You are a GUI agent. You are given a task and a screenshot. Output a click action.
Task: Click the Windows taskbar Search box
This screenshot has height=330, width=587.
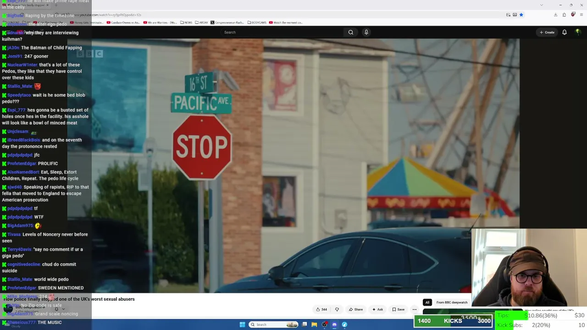coord(274,324)
